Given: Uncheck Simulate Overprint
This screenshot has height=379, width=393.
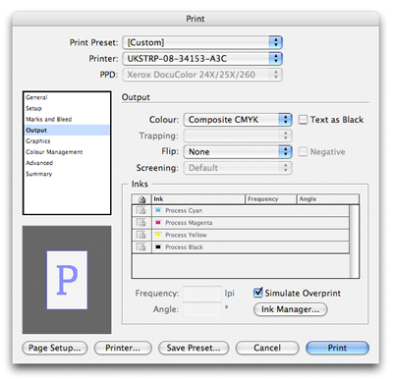Looking at the screenshot, I should (258, 293).
